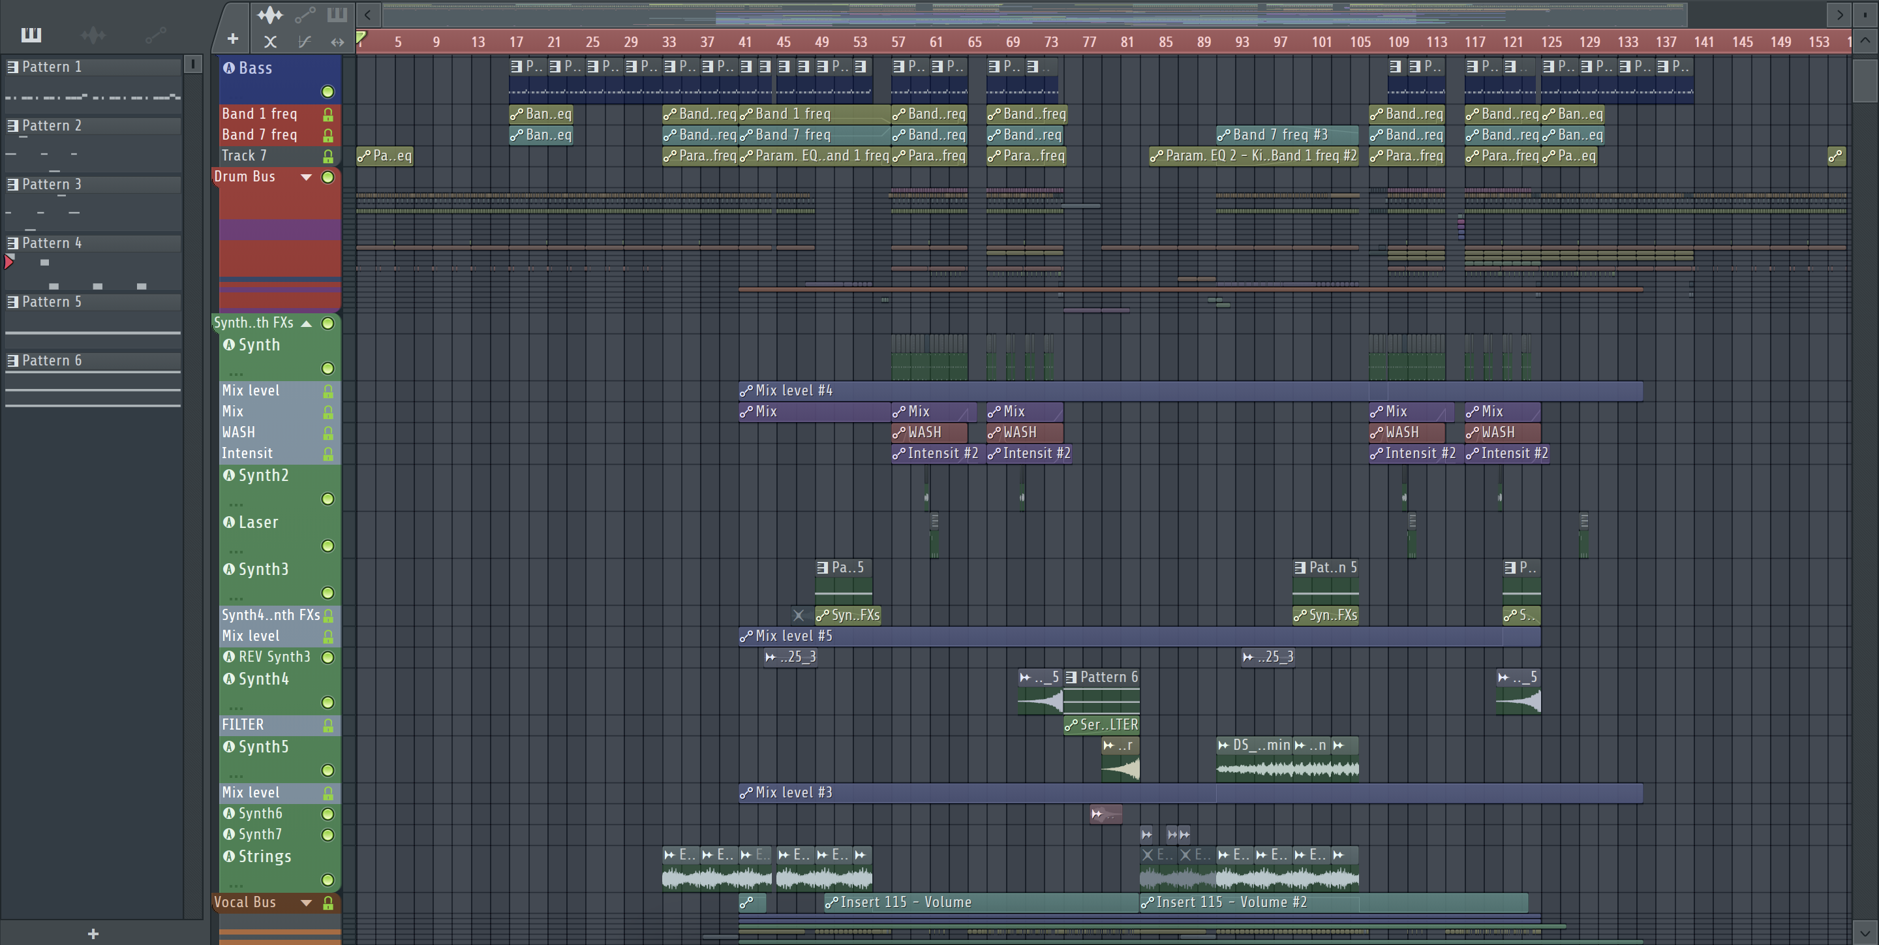Click the picker panel scrollbar handle
Viewport: 1879px width, 945px height.
click(x=192, y=64)
